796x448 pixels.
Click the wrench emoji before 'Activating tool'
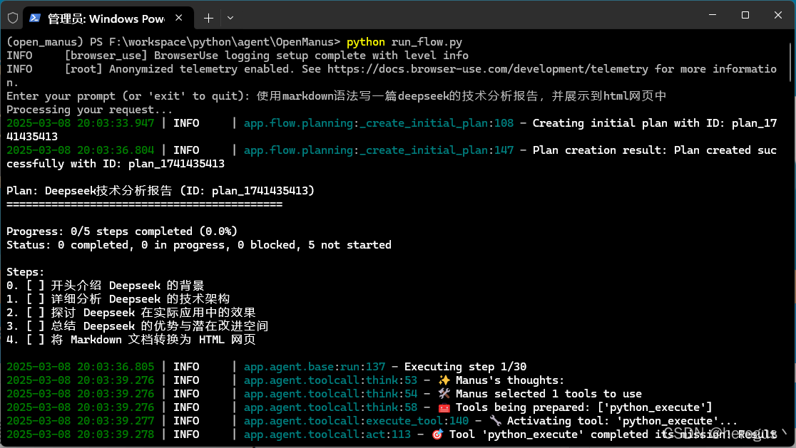tap(496, 421)
